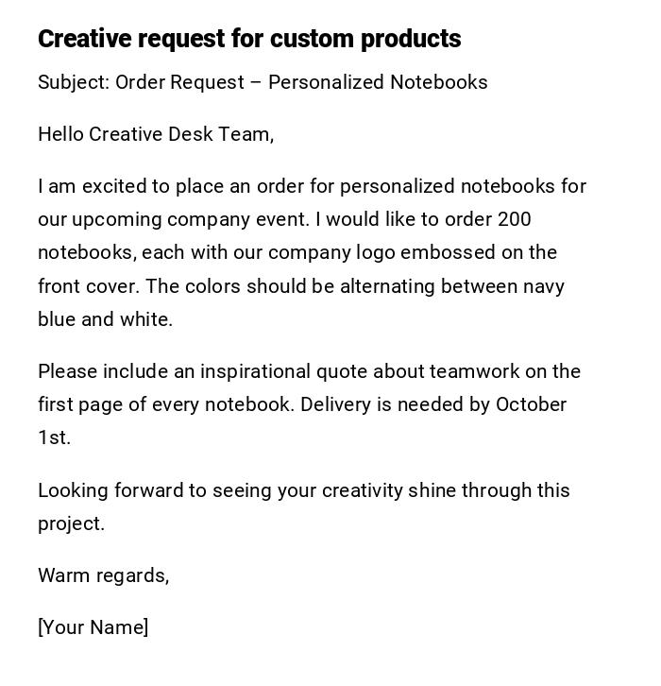Click the text "1st." delivery date ending
This screenshot has width=661, height=686.
coord(54,437)
